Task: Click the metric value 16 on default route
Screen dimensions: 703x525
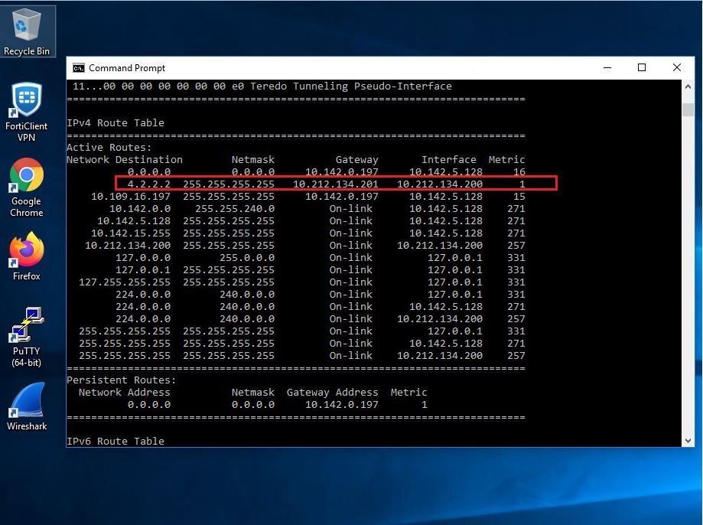Action: pyautogui.click(x=519, y=172)
